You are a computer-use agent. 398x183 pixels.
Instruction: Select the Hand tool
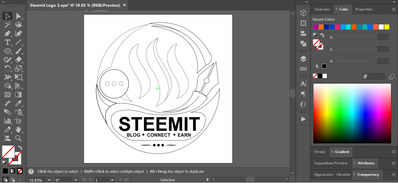[18, 129]
